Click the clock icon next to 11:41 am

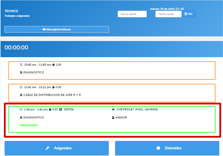coord(21,87)
